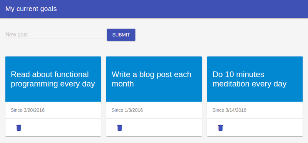Remove the meditation goal with trash icon
Image resolution: width=308 pixels, height=143 pixels.
pyautogui.click(x=221, y=128)
